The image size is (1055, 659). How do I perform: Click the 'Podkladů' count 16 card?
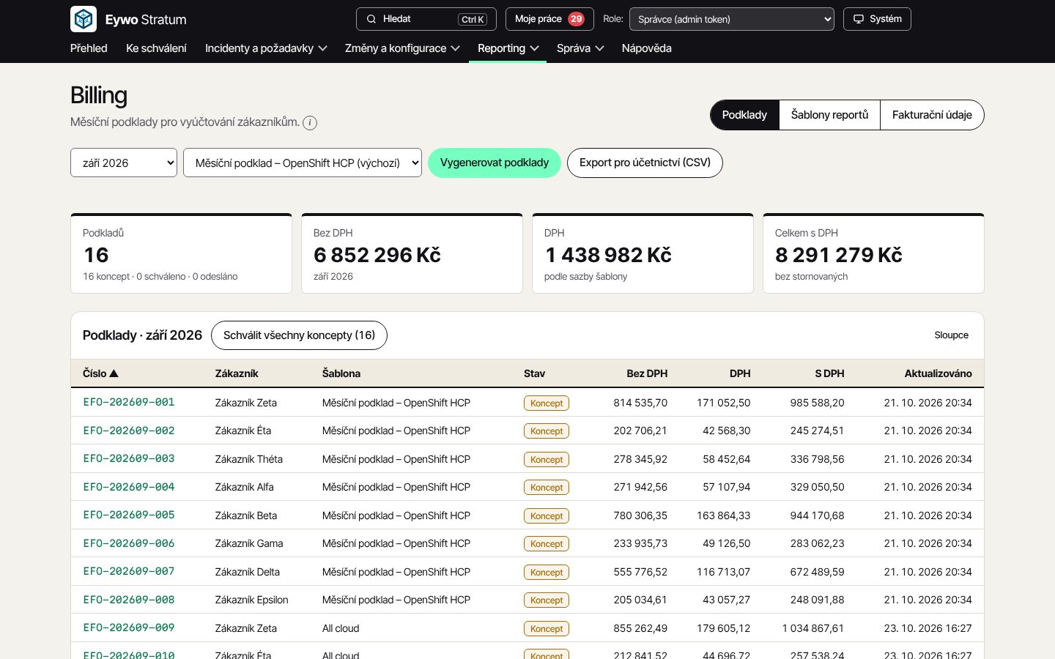181,253
